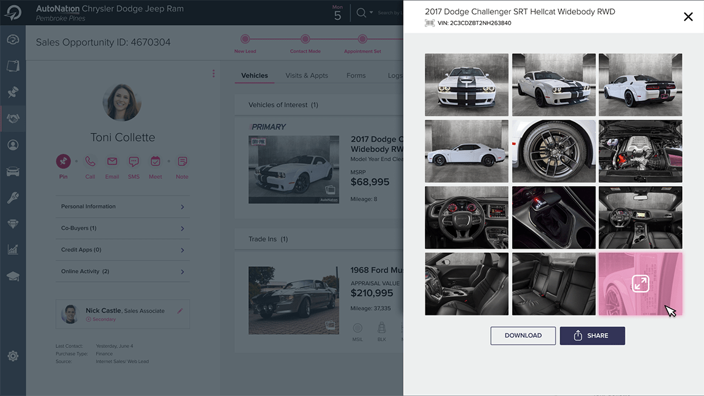Click the search magnifier in the top bar
This screenshot has height=396, width=704.
(x=361, y=13)
